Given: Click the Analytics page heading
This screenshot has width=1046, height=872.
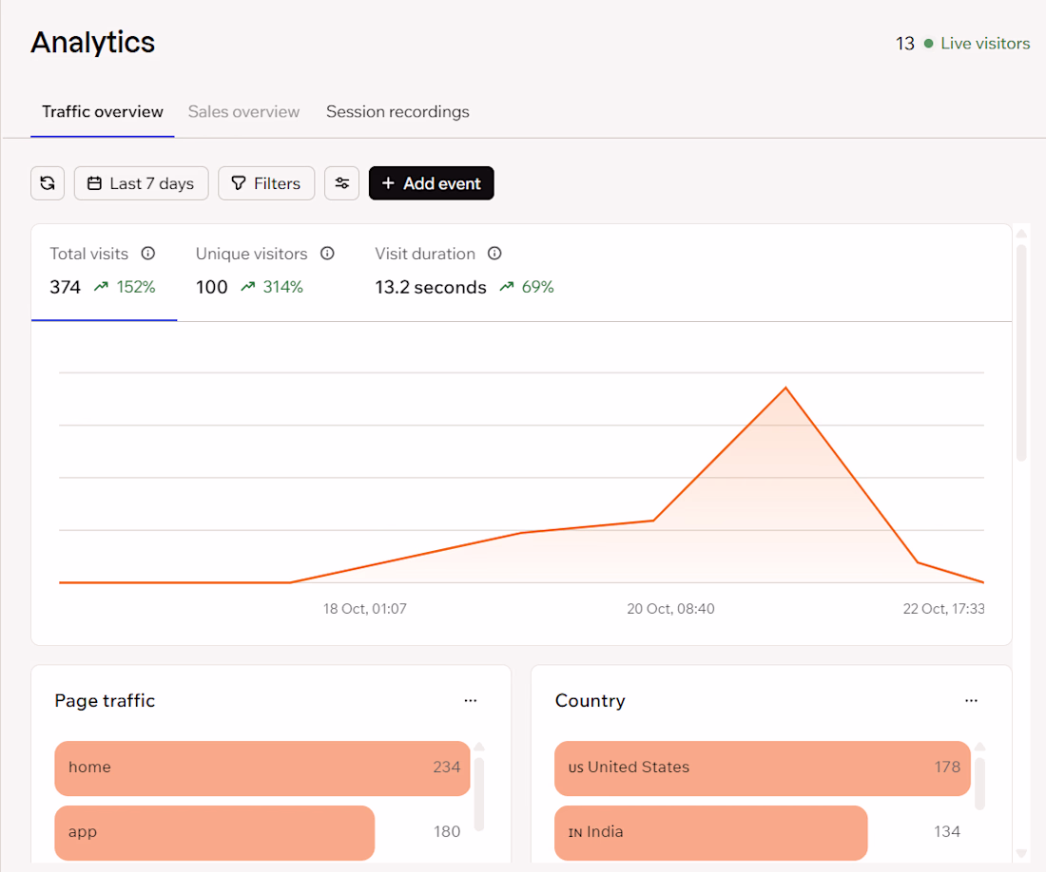Looking at the screenshot, I should pos(93,43).
